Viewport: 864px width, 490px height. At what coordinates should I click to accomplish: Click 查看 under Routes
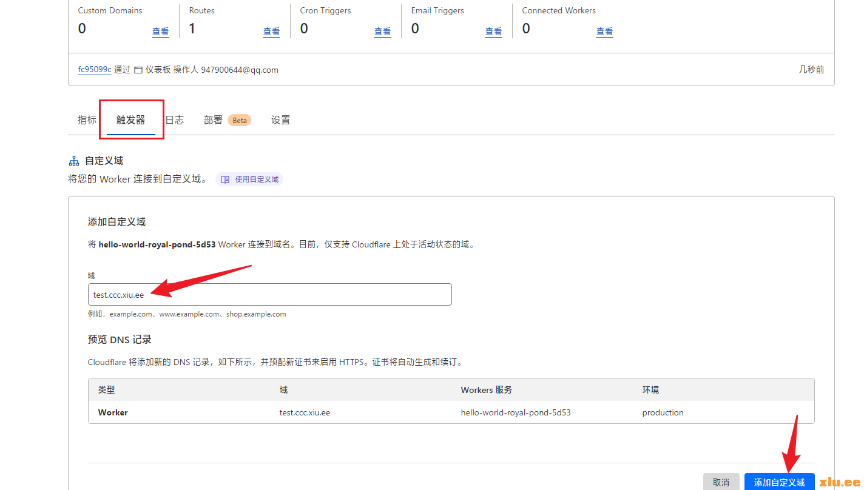coord(271,32)
